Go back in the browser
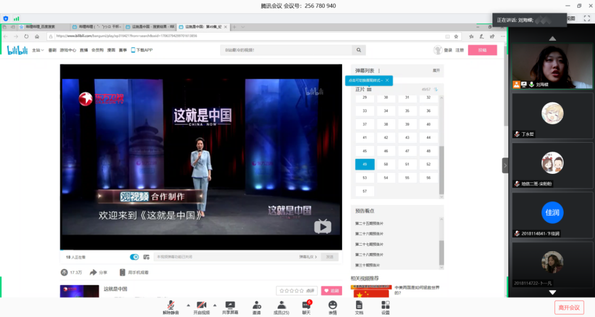Image resolution: width=595 pixels, height=317 pixels. (x=6, y=36)
